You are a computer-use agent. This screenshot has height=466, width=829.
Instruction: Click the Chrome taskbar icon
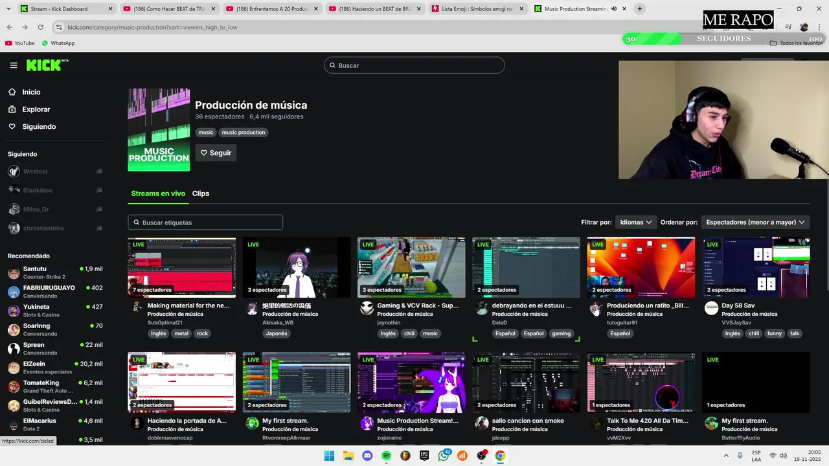(500, 456)
